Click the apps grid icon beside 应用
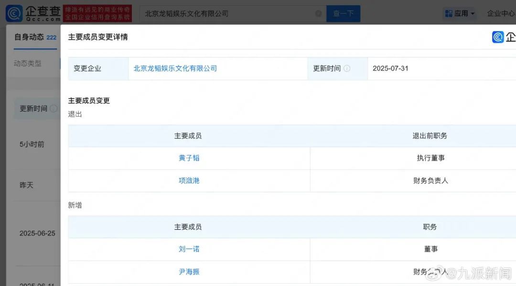The height and width of the screenshot is (286, 516). 448,13
